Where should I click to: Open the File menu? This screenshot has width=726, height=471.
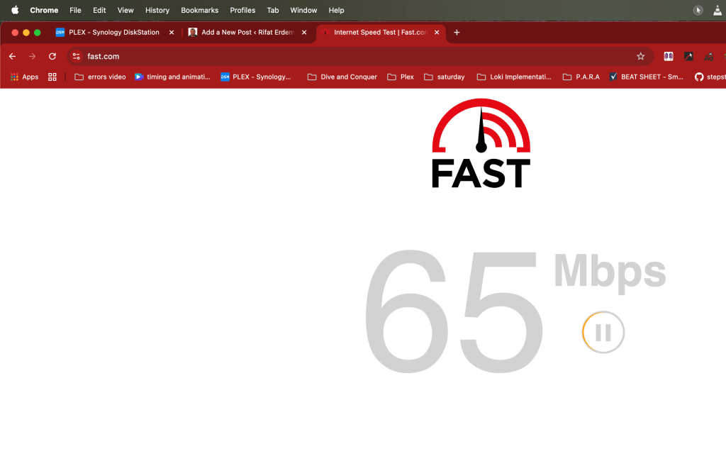(x=75, y=10)
